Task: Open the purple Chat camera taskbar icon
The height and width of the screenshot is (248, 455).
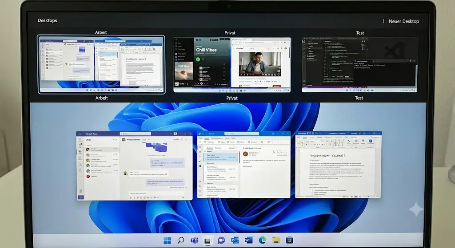Action: pyautogui.click(x=221, y=240)
